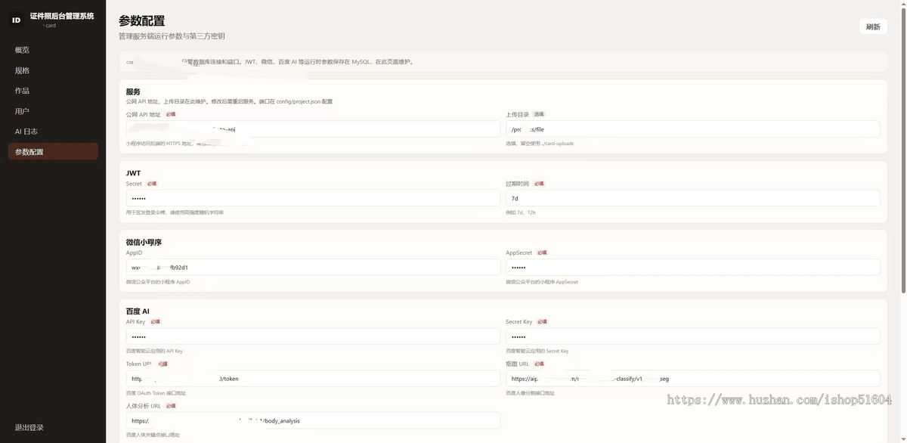
Task: Click the hint 百度智能云应用的 API Key
Action: click(x=154, y=351)
